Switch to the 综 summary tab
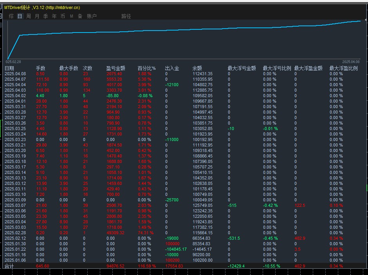Image resolution: width=368 pixels, height=275 pixels. coord(11,16)
